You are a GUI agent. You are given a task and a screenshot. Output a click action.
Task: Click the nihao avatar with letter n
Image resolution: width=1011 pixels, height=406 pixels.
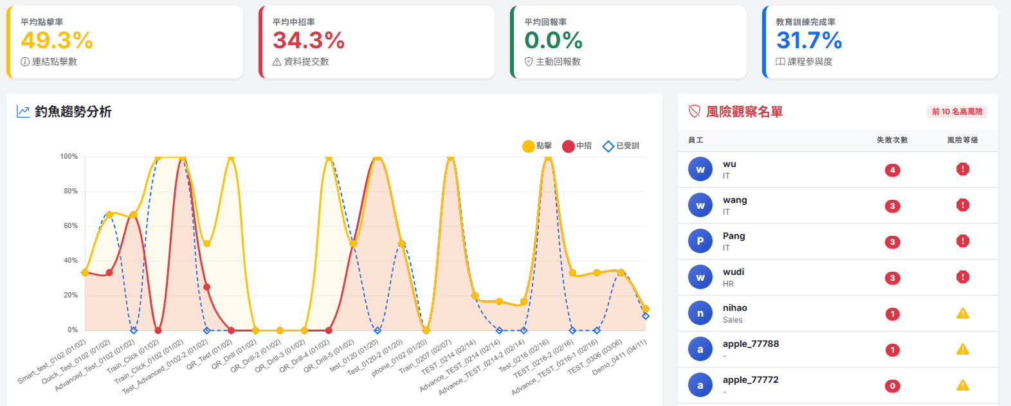point(700,313)
